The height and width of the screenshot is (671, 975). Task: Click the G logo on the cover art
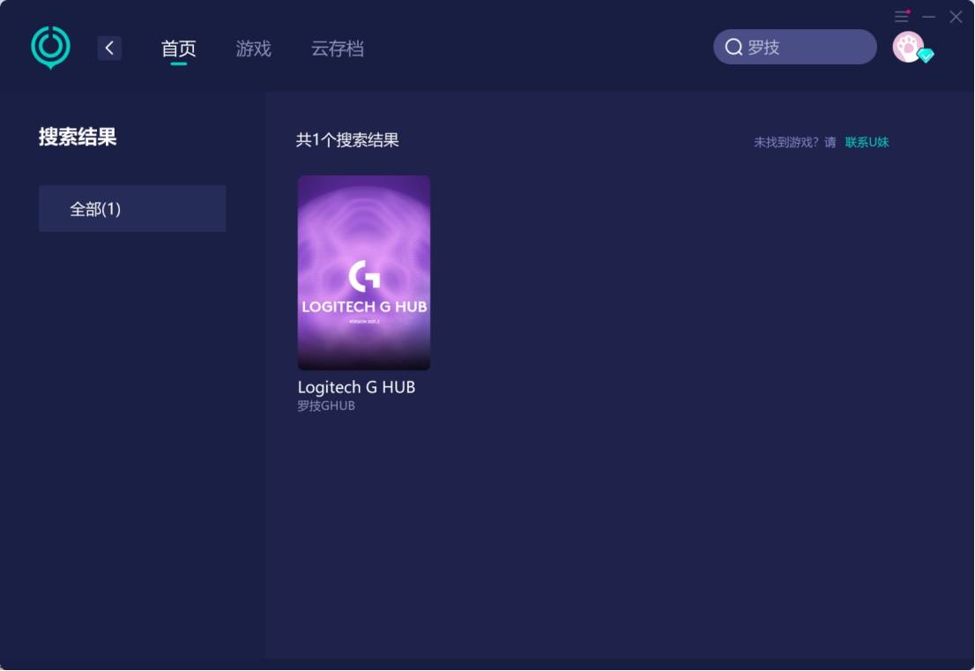point(364,276)
